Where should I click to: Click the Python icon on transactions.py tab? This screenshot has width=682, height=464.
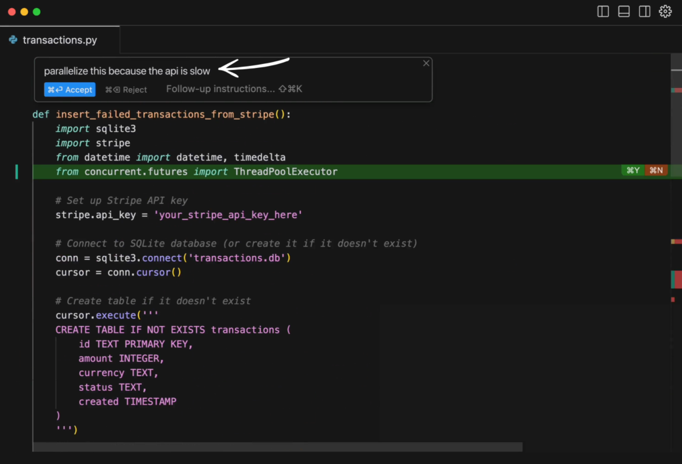point(13,40)
